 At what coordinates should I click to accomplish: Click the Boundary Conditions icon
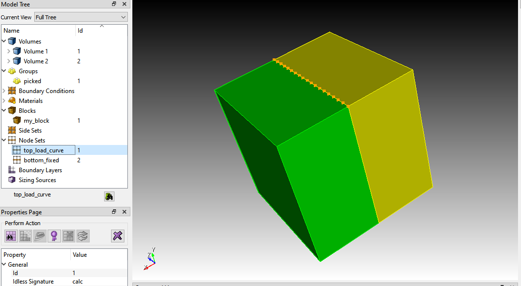point(12,91)
